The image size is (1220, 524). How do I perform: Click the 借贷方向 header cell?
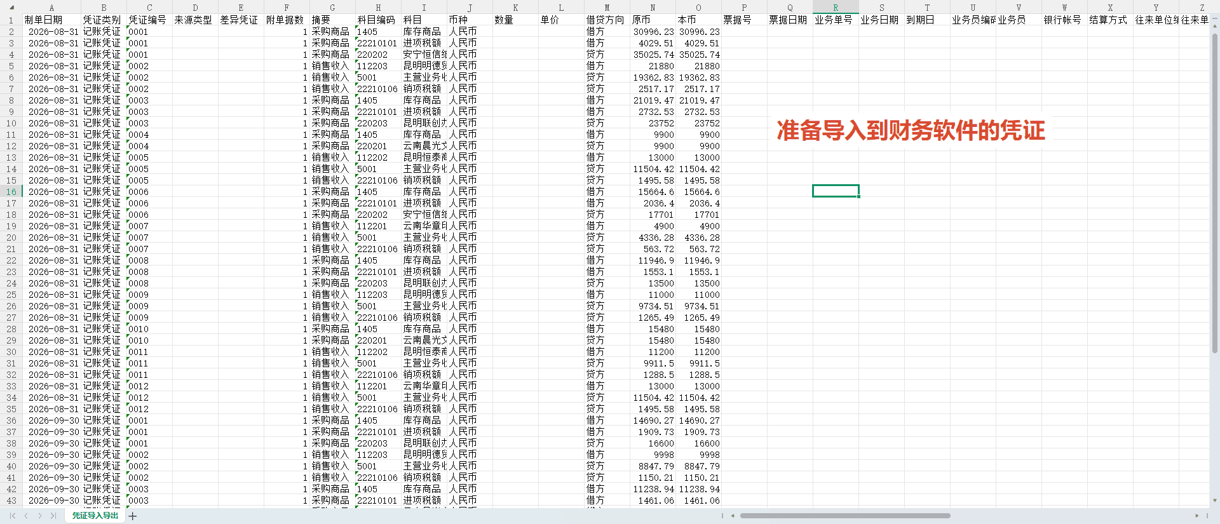[x=607, y=20]
